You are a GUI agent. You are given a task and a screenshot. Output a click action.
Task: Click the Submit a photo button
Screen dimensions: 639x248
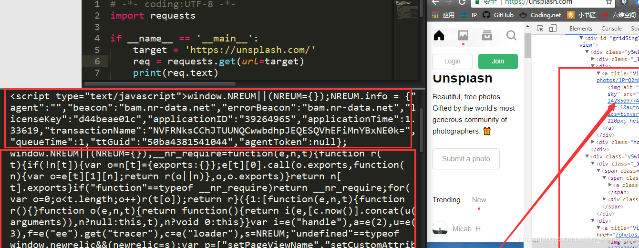point(466,159)
